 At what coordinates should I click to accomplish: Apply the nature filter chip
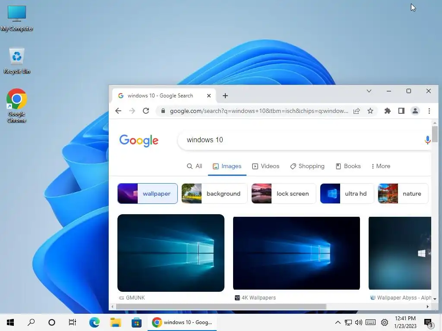pyautogui.click(x=403, y=194)
